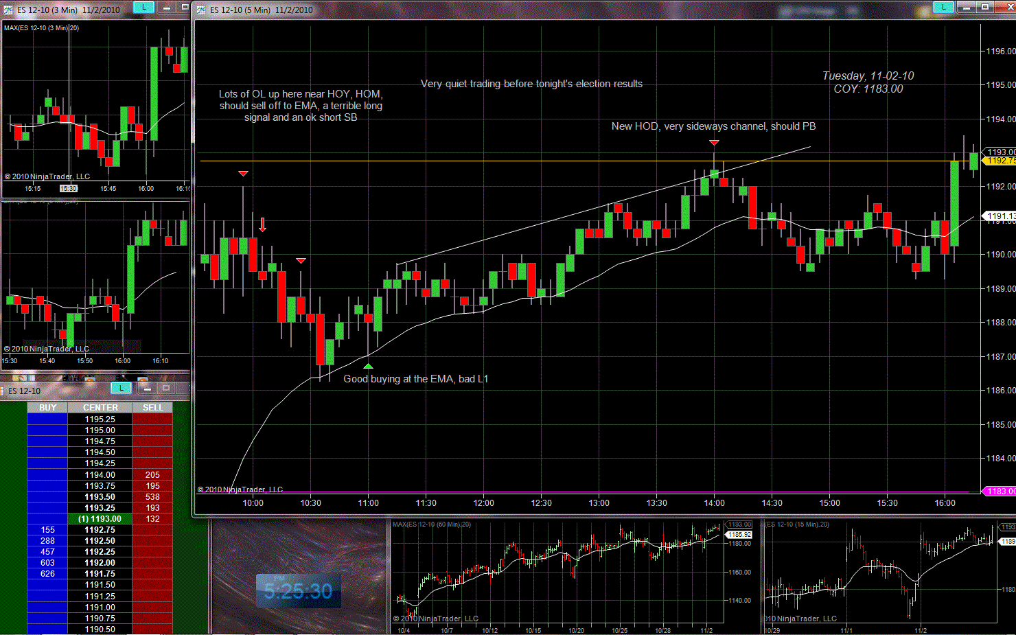This screenshot has height=635, width=1016.
Task: Click the CENTER column header
Action: [x=100, y=408]
